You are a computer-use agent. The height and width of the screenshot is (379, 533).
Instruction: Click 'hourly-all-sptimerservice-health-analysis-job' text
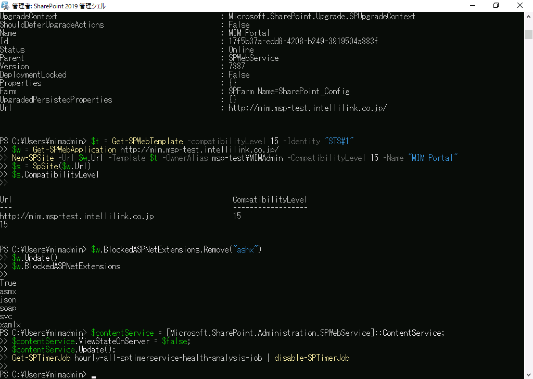(168, 358)
